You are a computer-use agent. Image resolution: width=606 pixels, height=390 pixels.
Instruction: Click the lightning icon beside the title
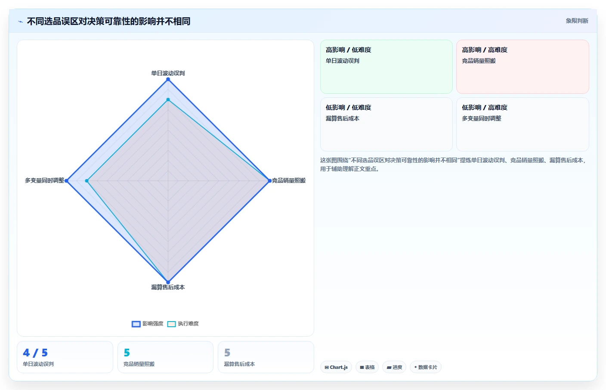pos(20,22)
